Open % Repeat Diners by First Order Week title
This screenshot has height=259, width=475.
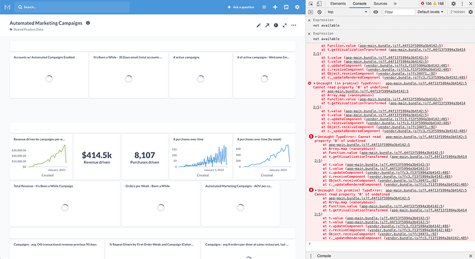(151, 245)
